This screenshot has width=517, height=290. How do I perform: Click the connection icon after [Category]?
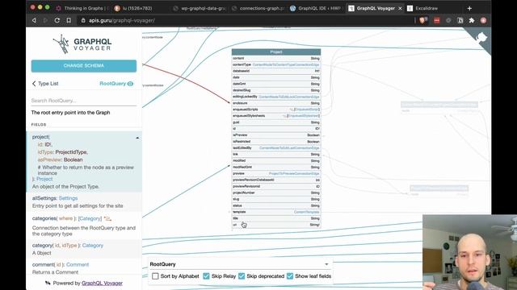107,218
